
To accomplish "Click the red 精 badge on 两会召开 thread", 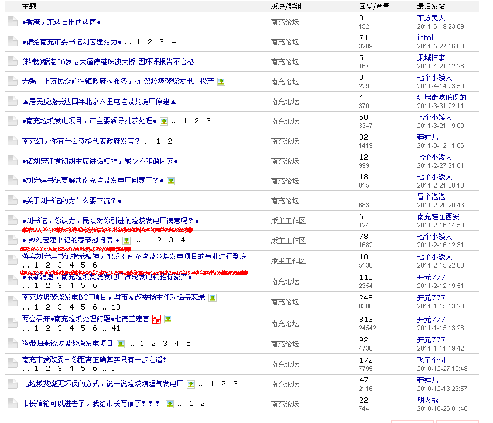I will tap(156, 319).
